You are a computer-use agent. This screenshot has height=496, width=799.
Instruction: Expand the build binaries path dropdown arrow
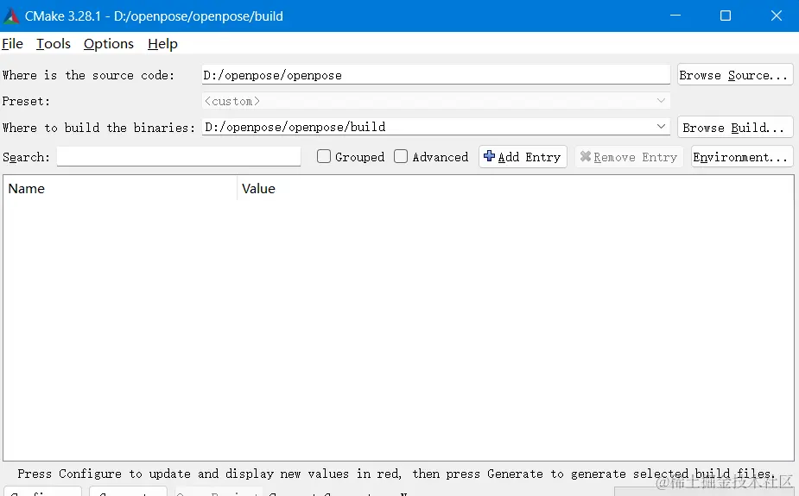tap(661, 126)
